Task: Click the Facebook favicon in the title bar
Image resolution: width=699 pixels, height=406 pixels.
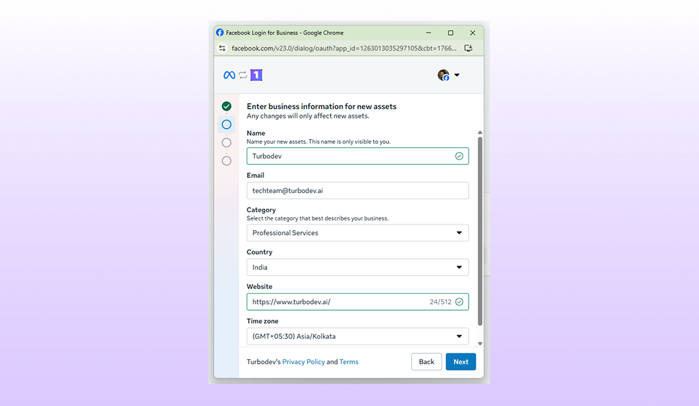Action: click(220, 32)
